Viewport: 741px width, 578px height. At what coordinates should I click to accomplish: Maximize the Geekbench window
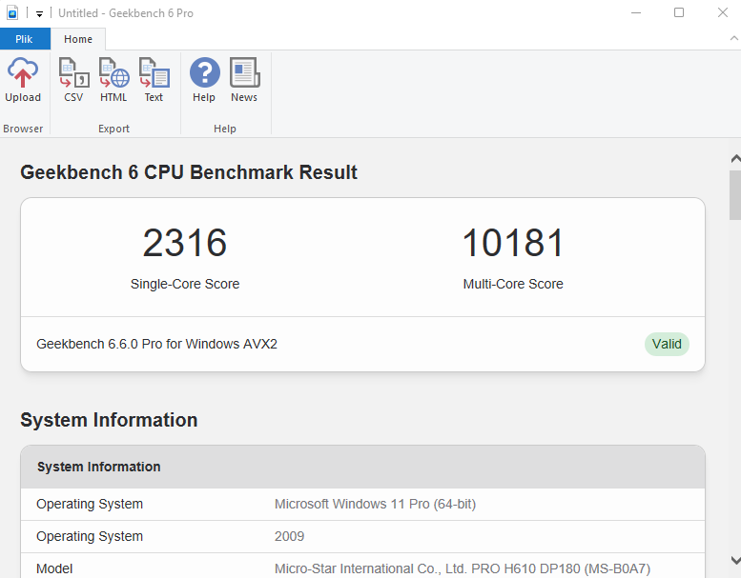click(679, 13)
